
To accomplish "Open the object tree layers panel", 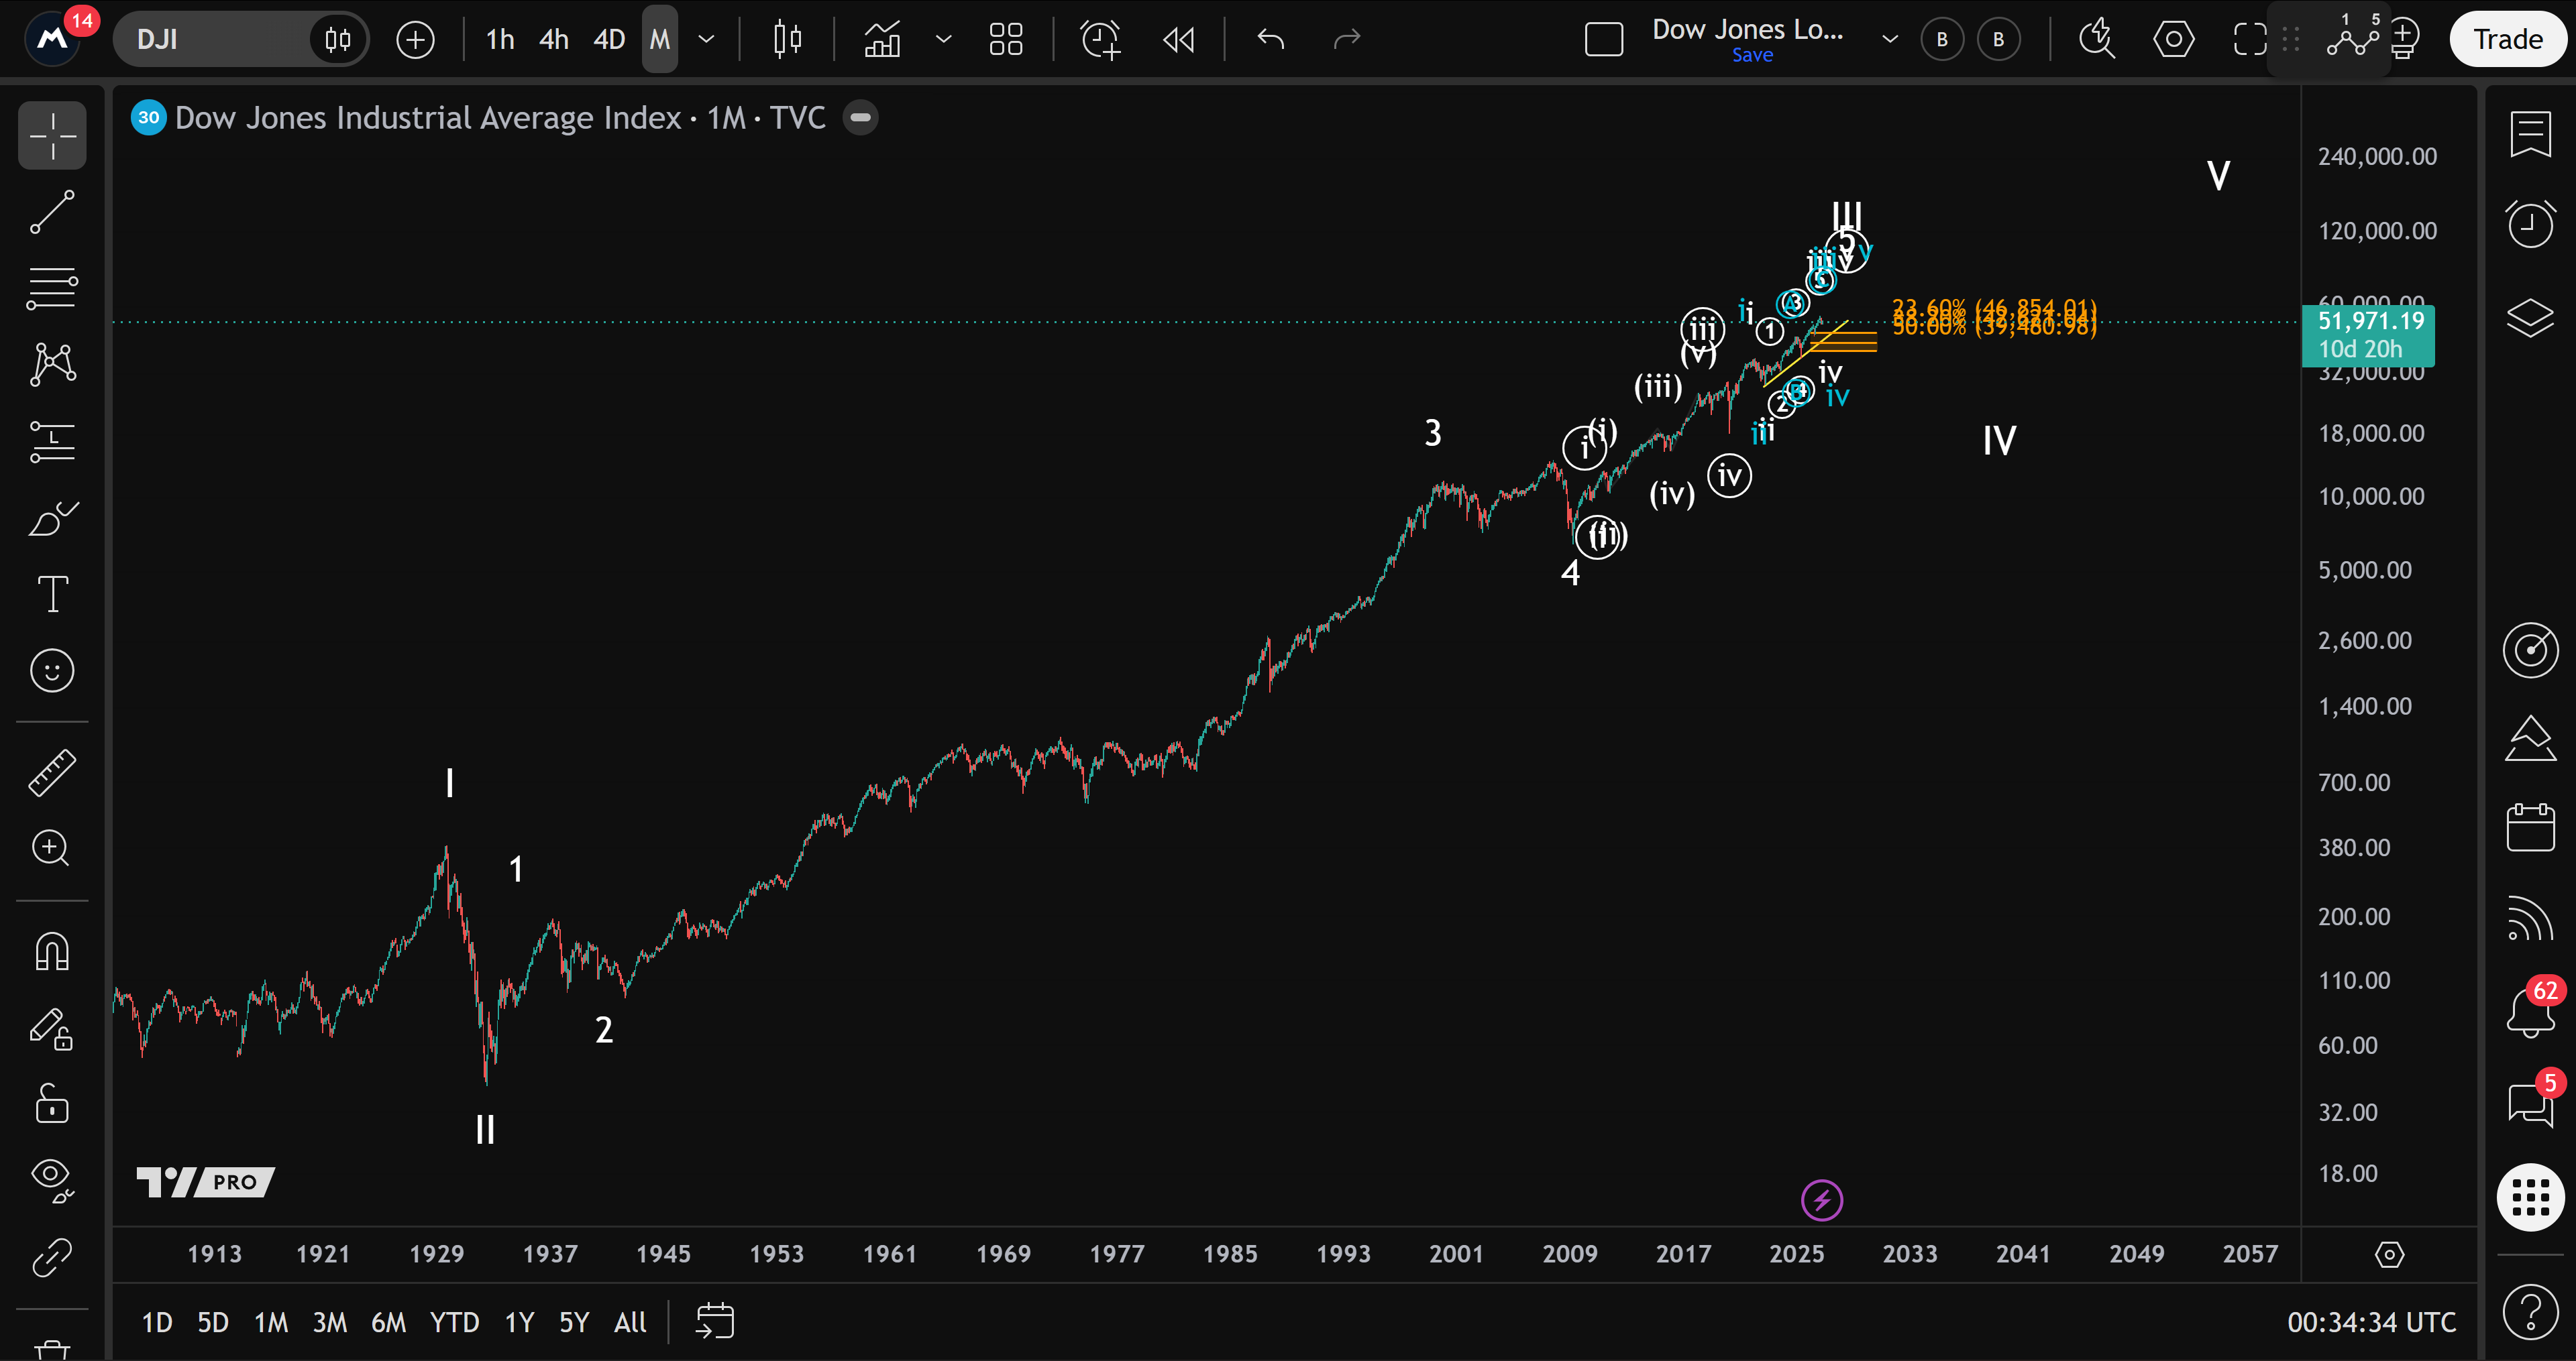I will [2530, 318].
